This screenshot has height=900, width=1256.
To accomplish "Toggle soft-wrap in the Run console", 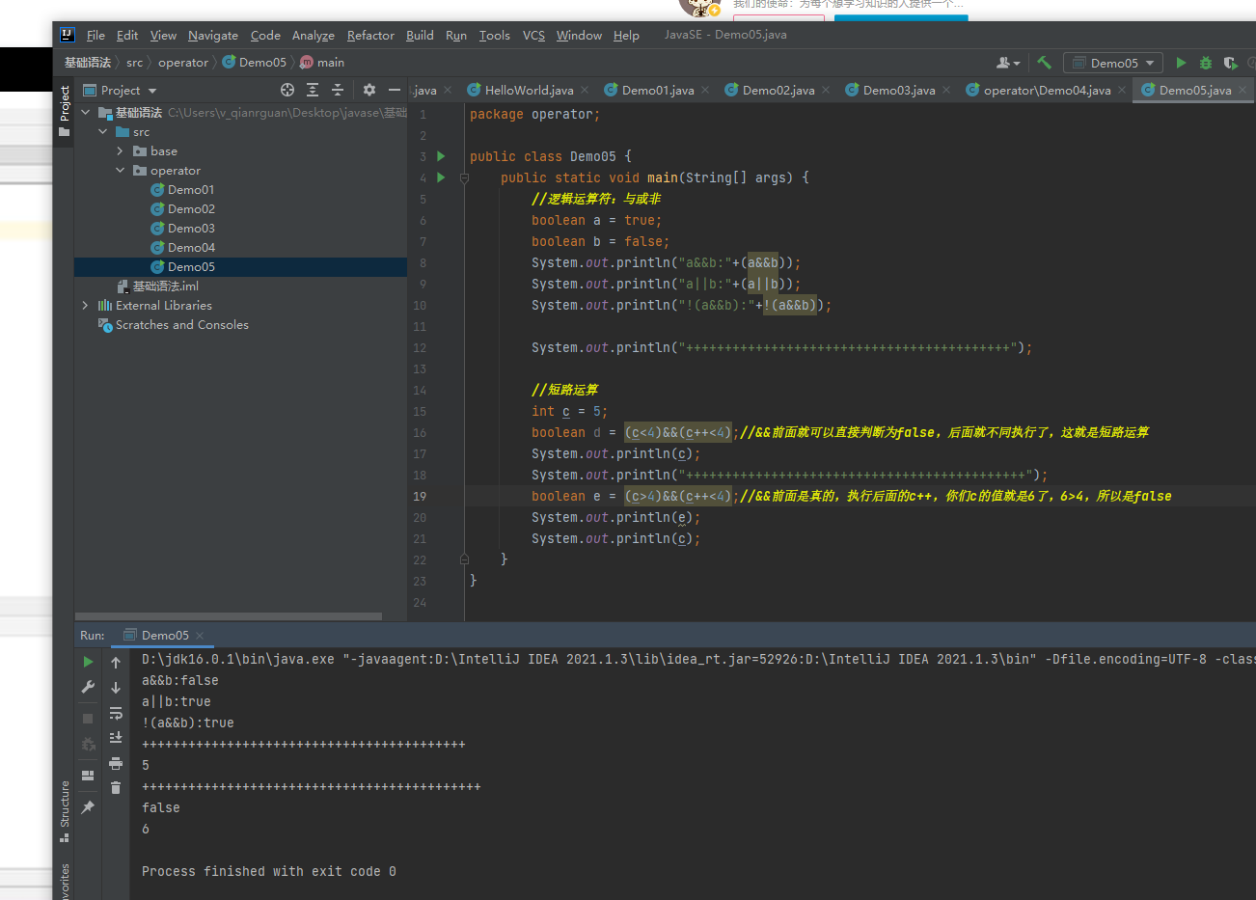I will tap(116, 713).
